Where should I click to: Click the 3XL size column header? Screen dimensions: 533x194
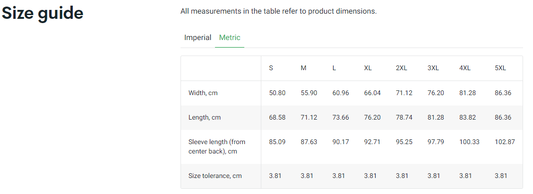click(433, 68)
